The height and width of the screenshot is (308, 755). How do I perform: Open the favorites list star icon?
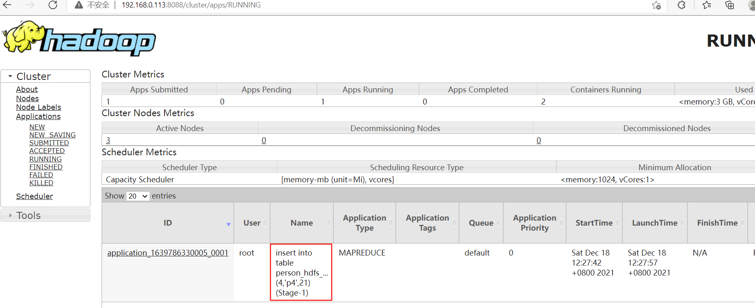pyautogui.click(x=707, y=5)
